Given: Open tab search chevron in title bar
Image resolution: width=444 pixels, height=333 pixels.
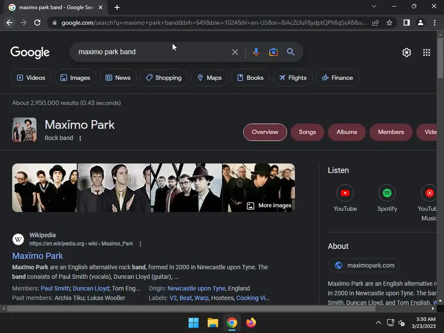Looking at the screenshot, I should [374, 6].
